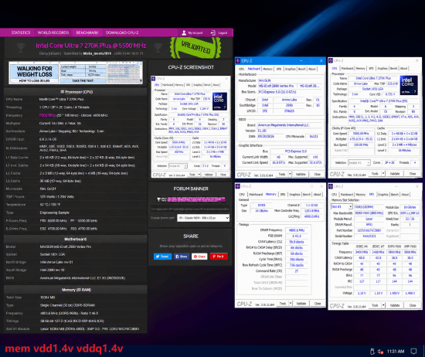Open the submitter's profile link under the title
425x357 pixels.
coord(97,53)
